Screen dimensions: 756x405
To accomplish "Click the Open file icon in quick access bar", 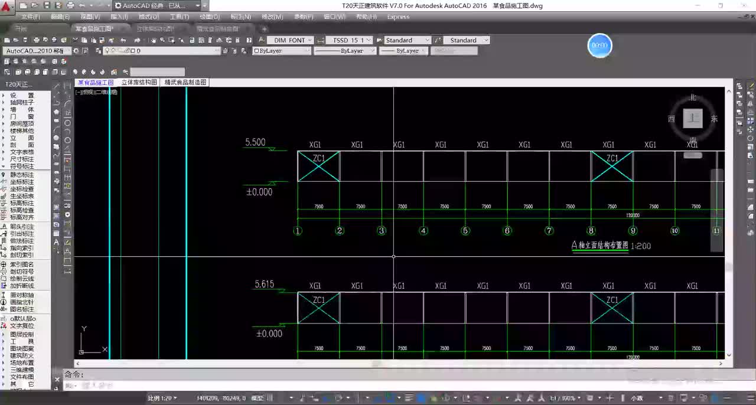I will [35, 5].
